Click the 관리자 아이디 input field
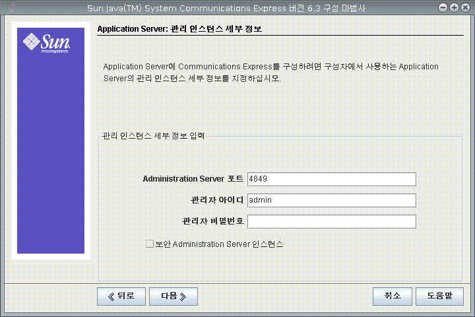This screenshot has width=475, height=317. point(332,201)
